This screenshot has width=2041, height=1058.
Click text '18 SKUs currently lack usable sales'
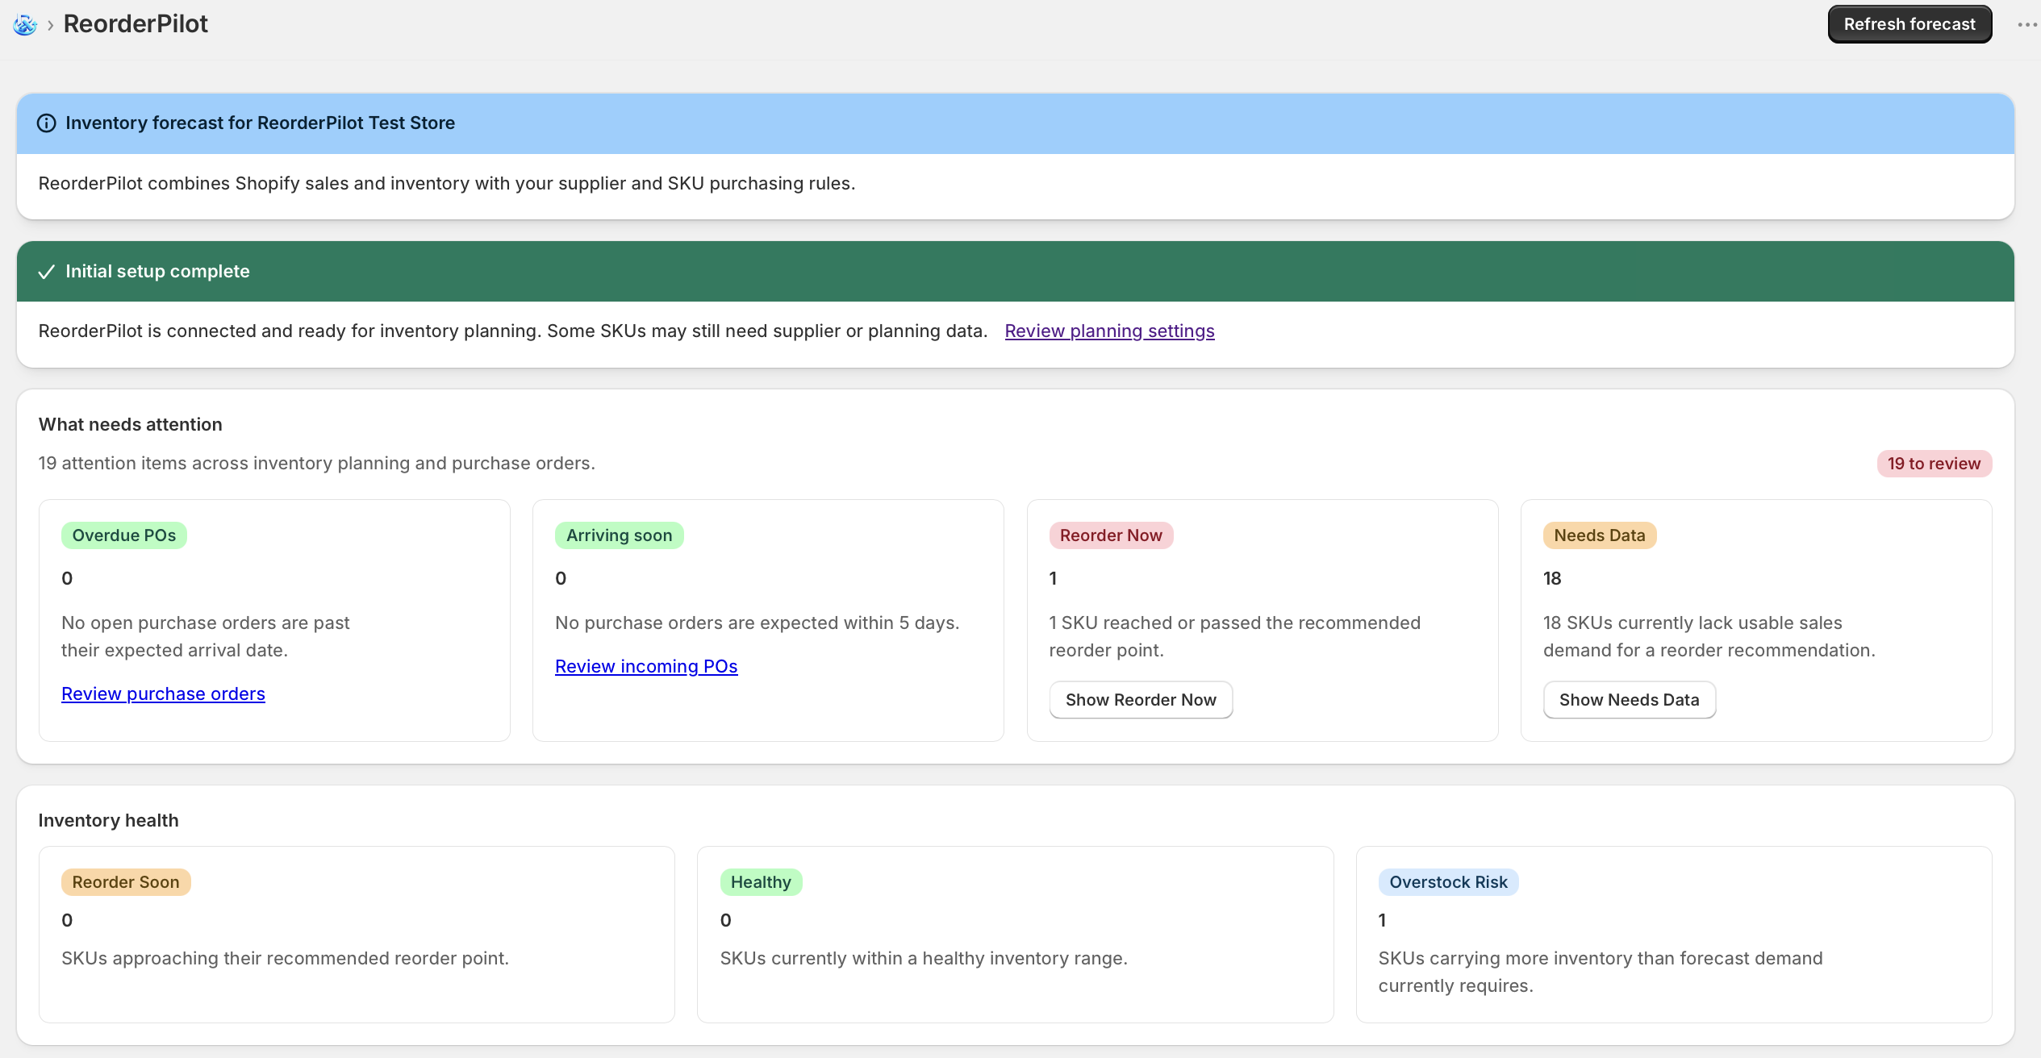(x=1692, y=623)
